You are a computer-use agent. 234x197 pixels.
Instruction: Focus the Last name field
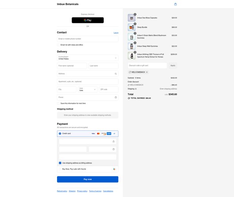pos(103,66)
